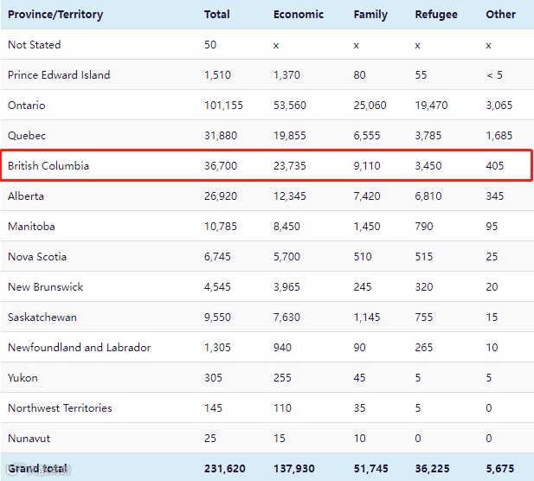
Task: Select the Quebec province cell
Action: tap(27, 135)
